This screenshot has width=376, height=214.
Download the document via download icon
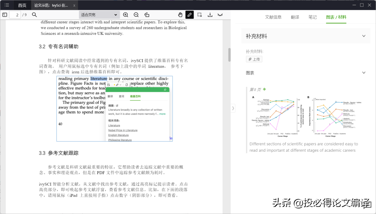point(210,15)
